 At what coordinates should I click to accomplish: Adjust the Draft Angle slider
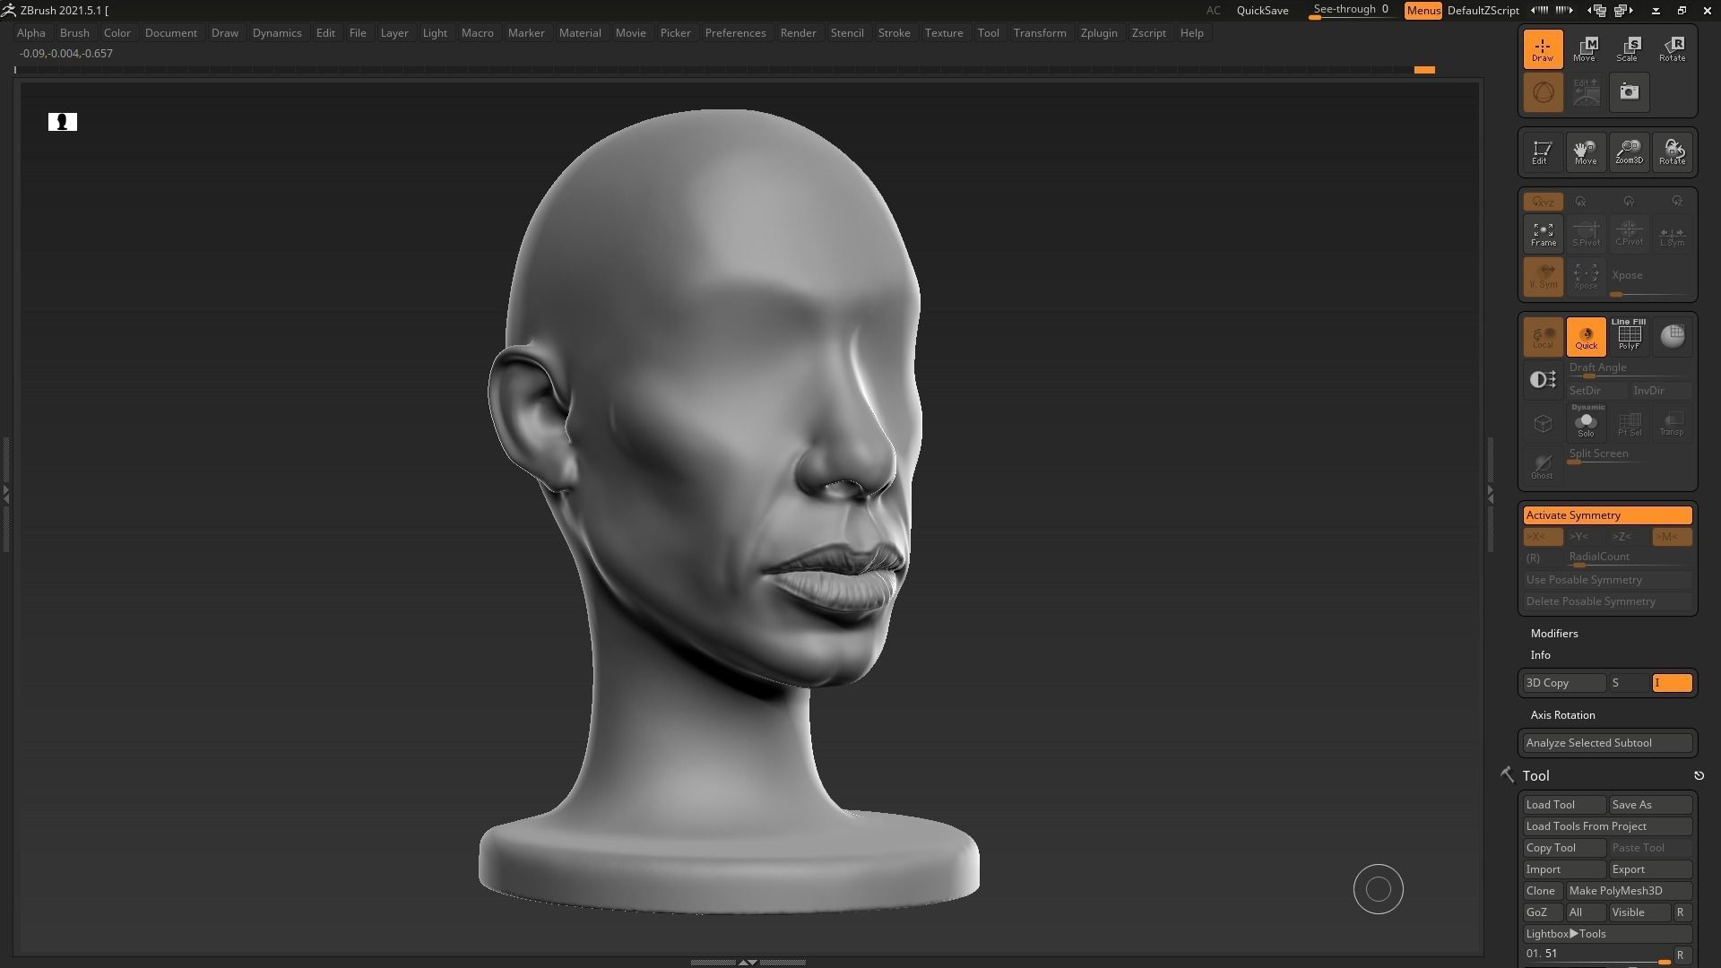(1629, 369)
